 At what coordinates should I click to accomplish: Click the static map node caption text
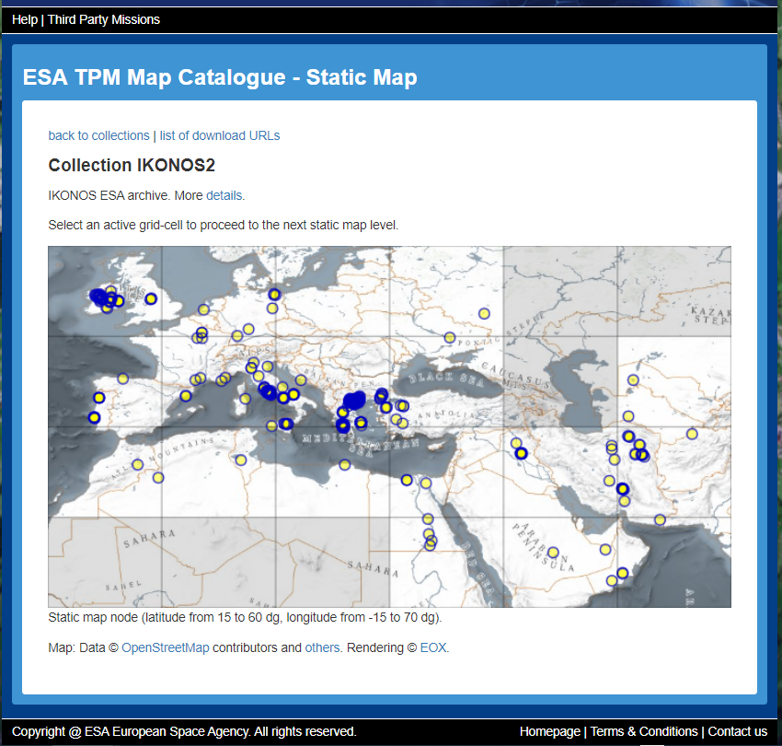tap(245, 618)
